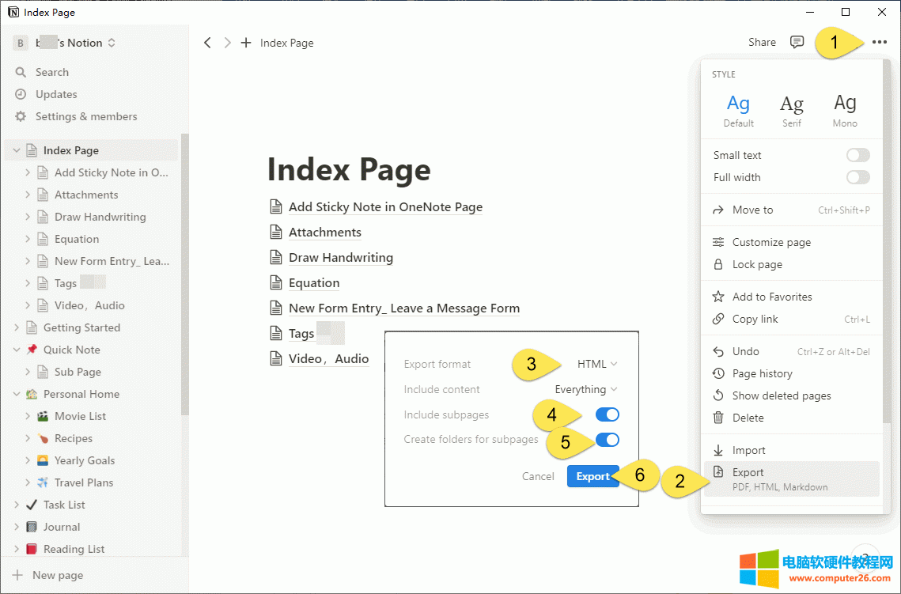Screen dimensions: 901x594
Task: Open the Draw Handwriting page link
Action: 340,258
